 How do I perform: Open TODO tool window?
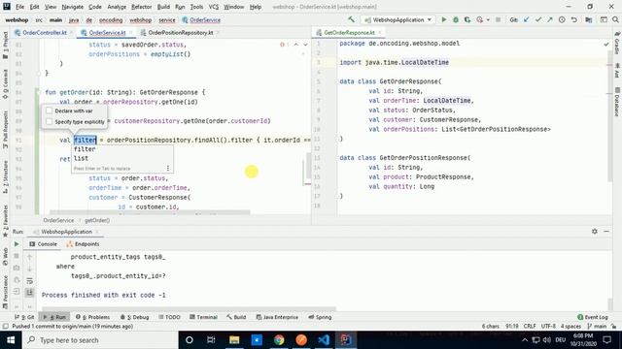[169, 317]
